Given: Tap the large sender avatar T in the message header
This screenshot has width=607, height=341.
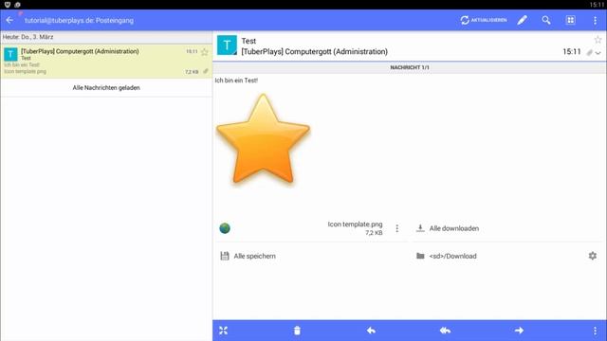Looking at the screenshot, I should 227,45.
